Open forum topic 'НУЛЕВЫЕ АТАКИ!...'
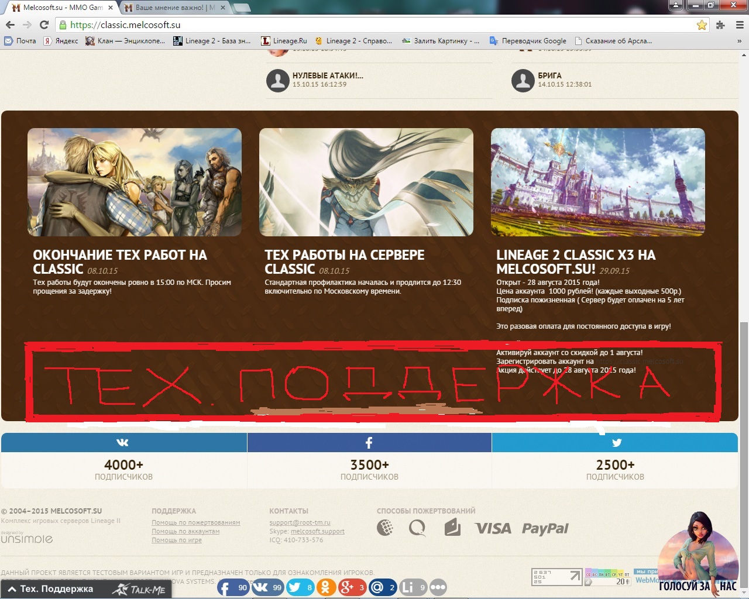The width and height of the screenshot is (749, 599). (328, 75)
